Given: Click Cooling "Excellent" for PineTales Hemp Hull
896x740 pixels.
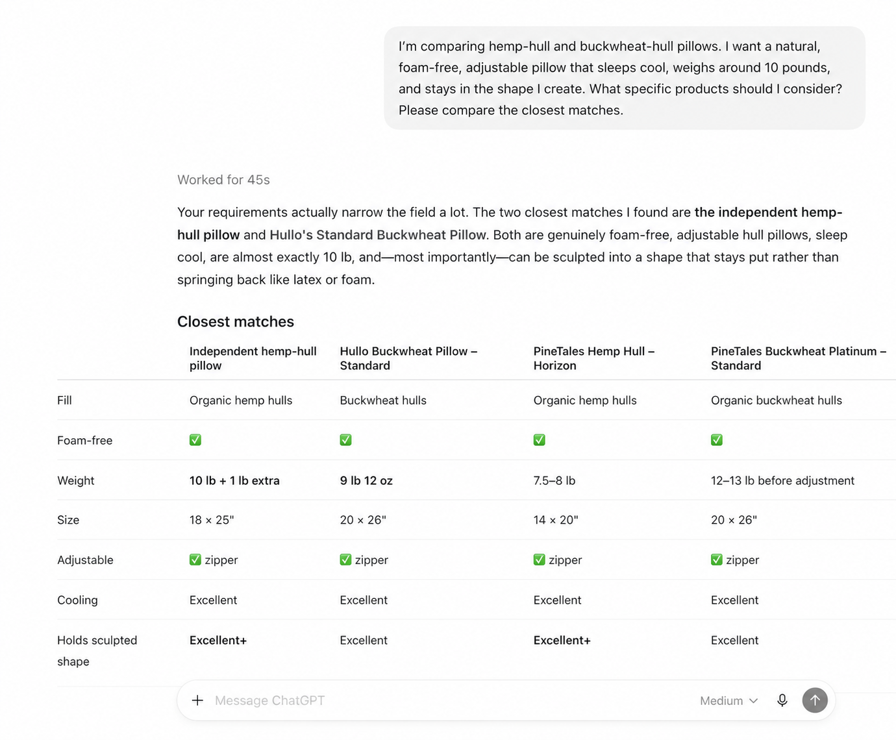Looking at the screenshot, I should click(557, 600).
